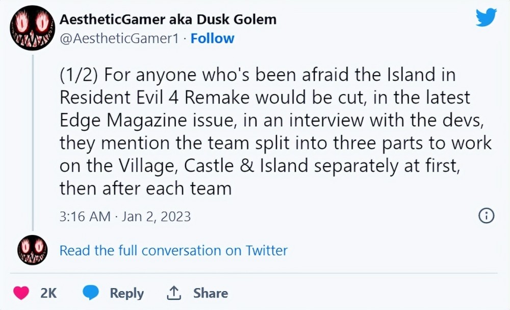Follow the AestheticGamer1 account
Image resolution: width=510 pixels, height=310 pixels.
click(x=212, y=38)
